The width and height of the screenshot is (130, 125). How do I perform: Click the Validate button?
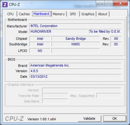[89, 119]
